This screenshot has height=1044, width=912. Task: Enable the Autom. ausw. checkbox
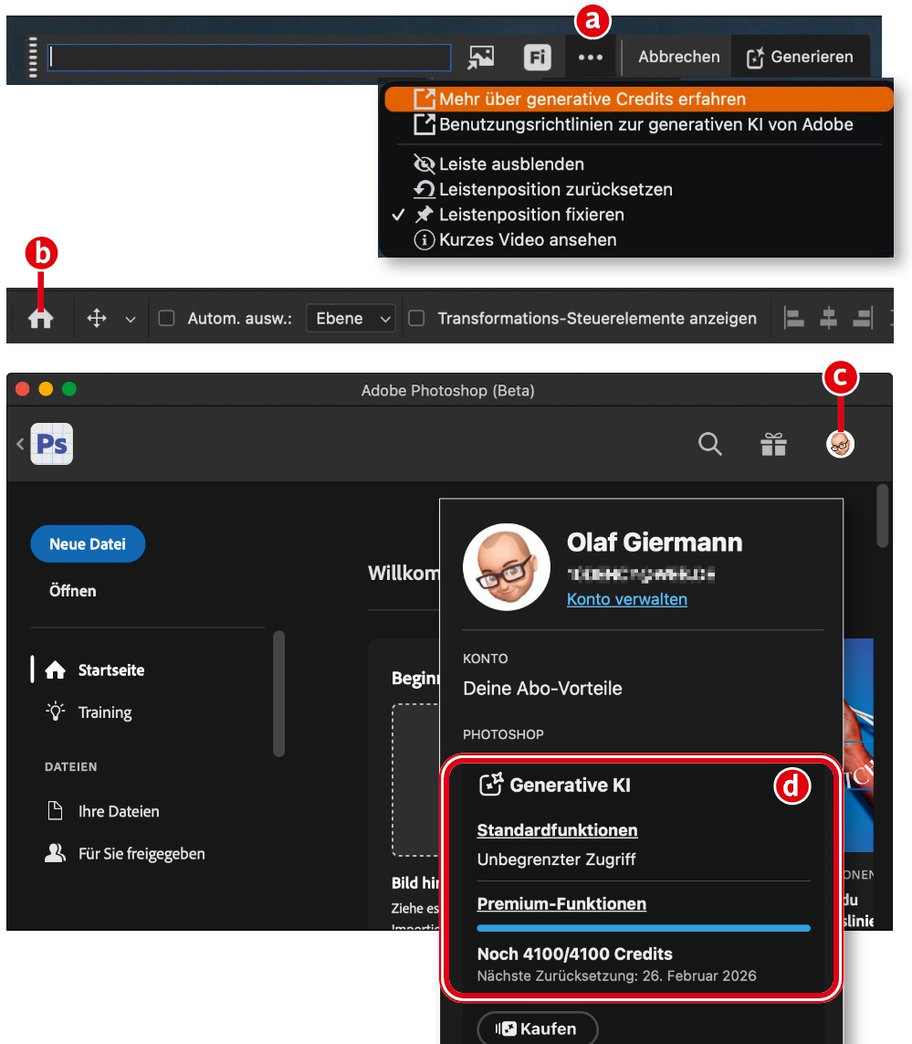pos(166,318)
